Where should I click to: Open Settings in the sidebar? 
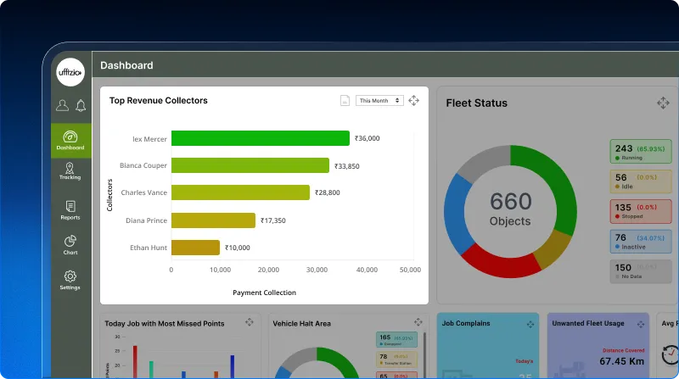point(70,280)
